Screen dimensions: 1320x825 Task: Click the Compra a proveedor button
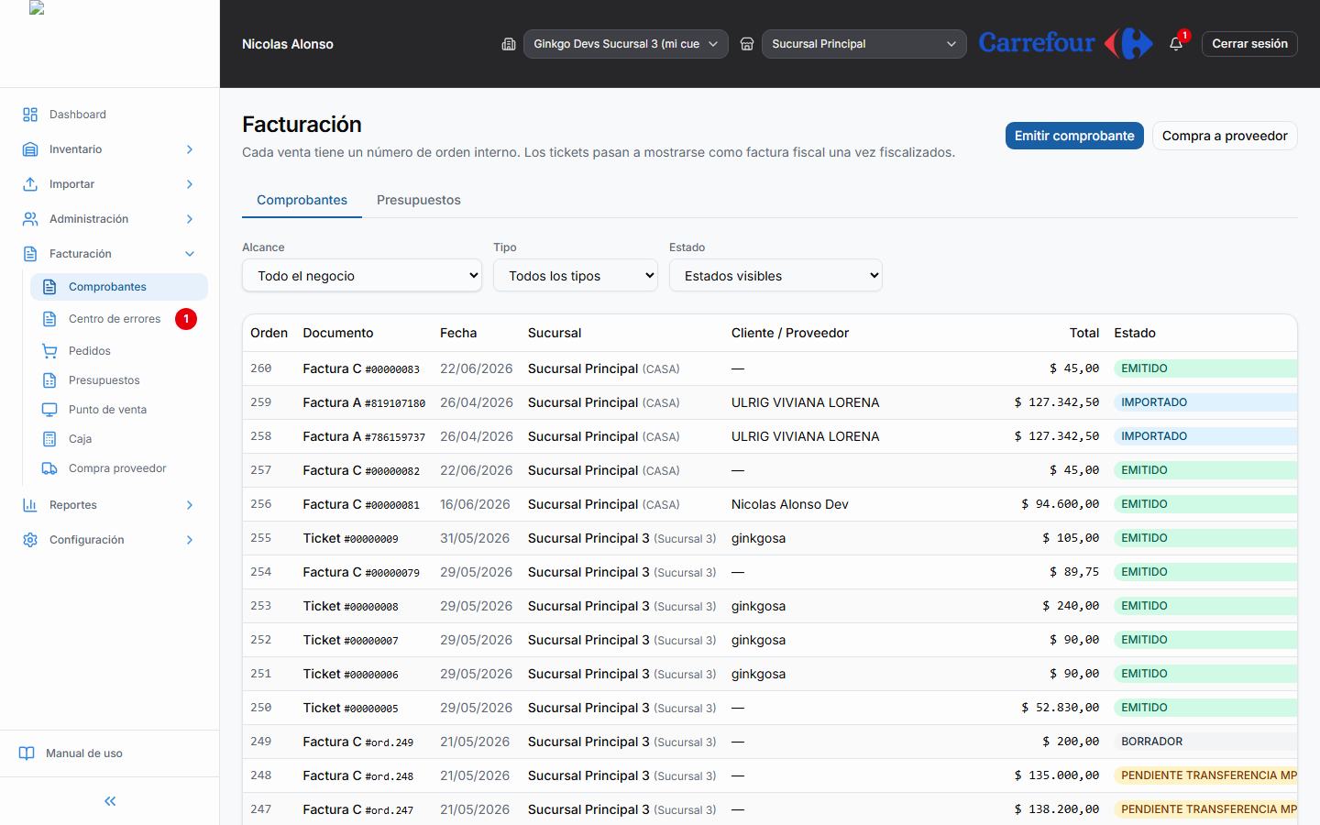1225,136
